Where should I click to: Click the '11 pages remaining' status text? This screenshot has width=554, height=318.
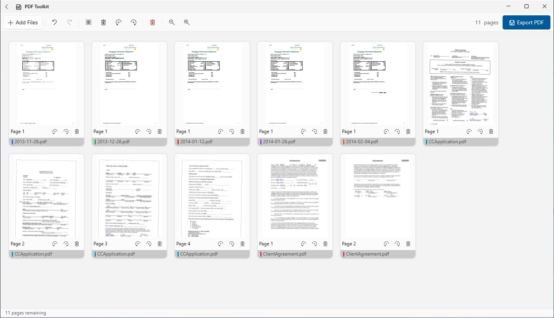pos(26,313)
